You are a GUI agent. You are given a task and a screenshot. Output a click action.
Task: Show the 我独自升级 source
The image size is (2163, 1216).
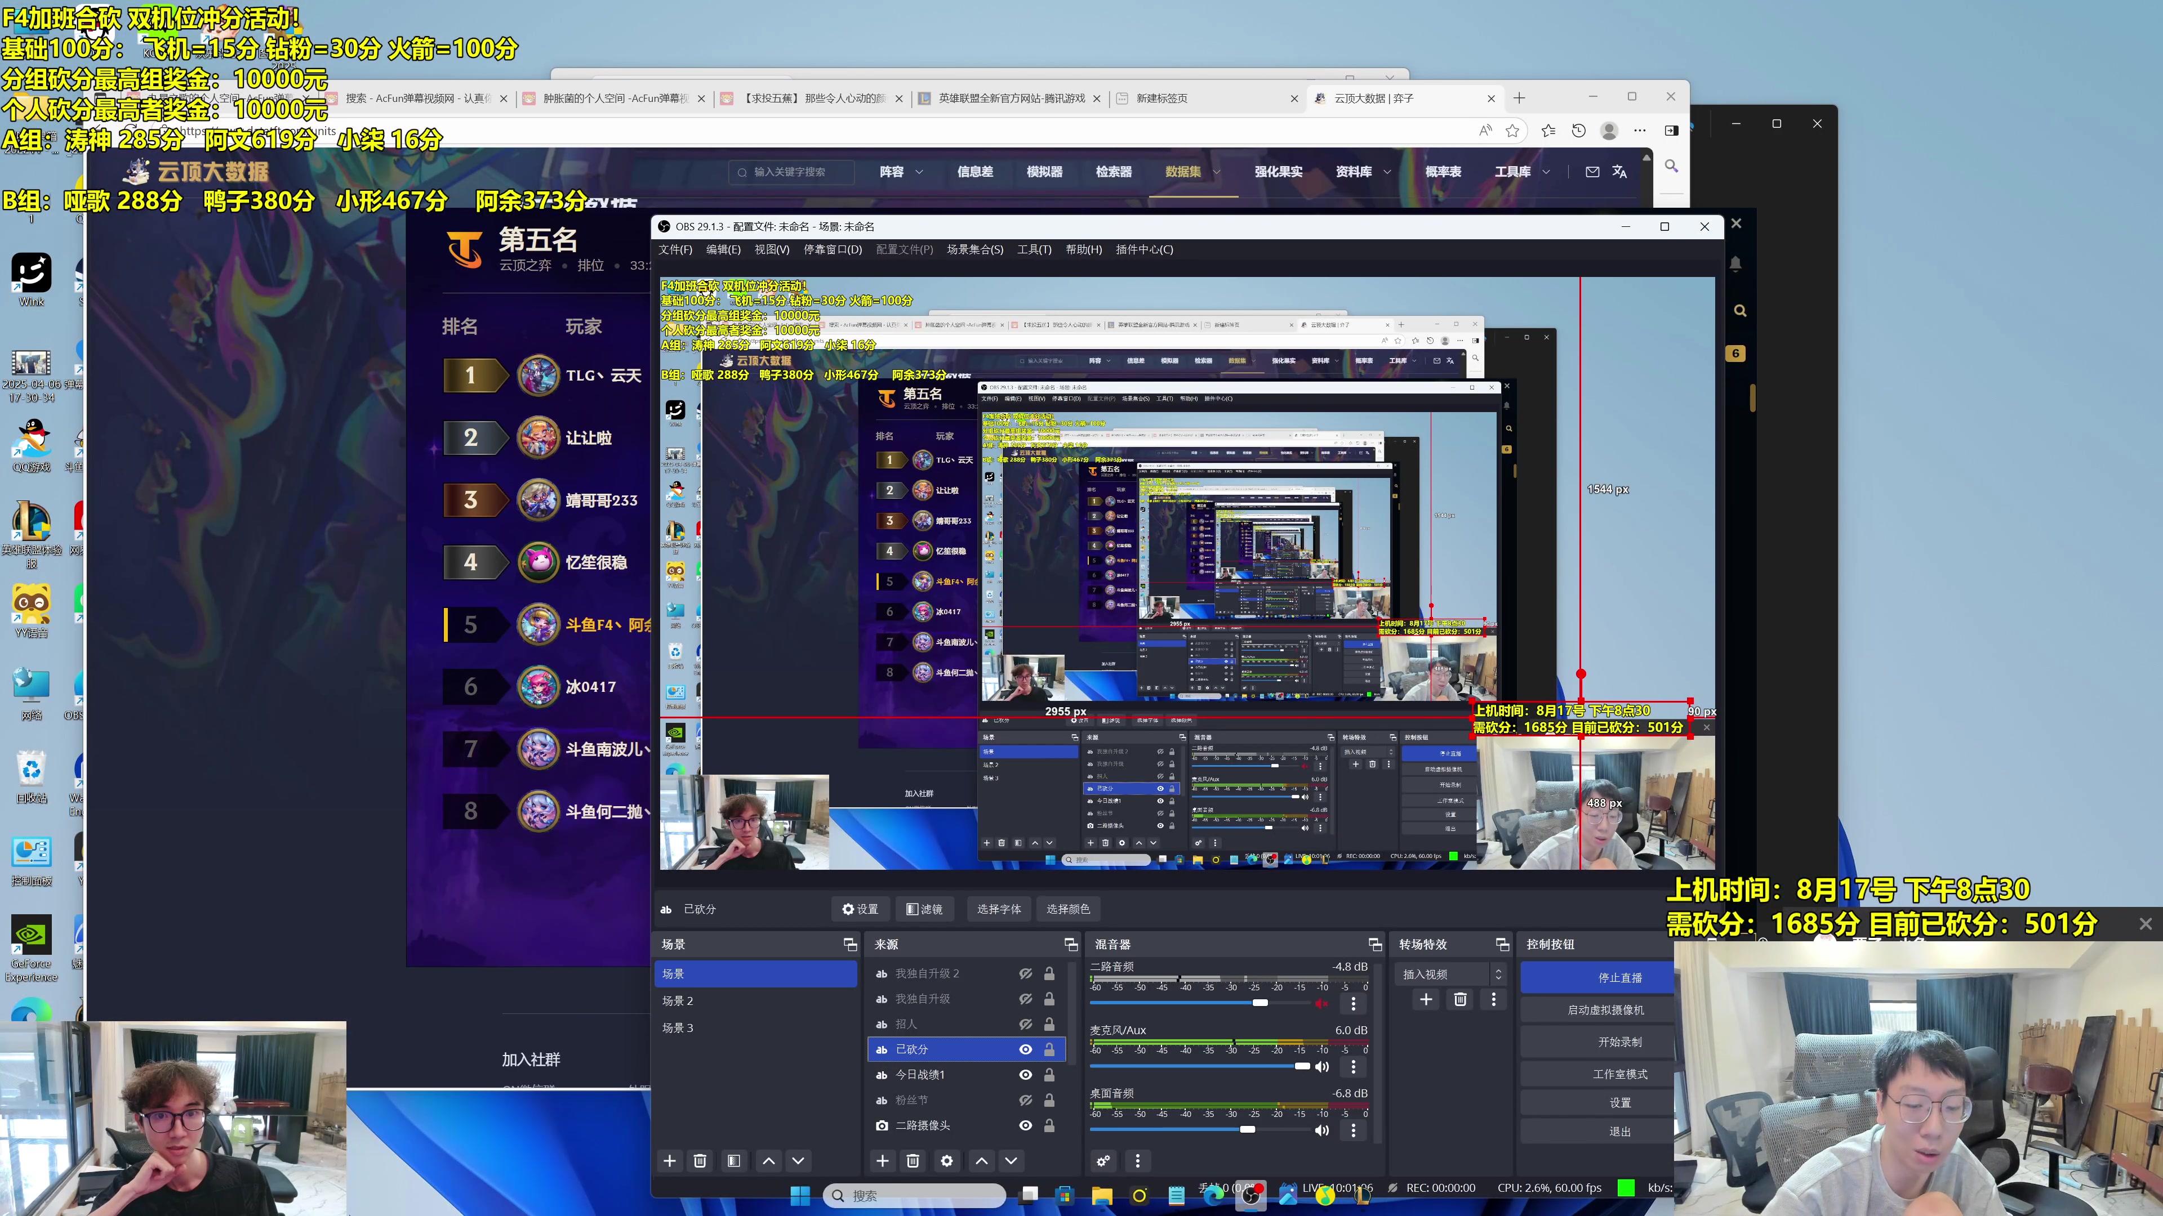click(1025, 999)
